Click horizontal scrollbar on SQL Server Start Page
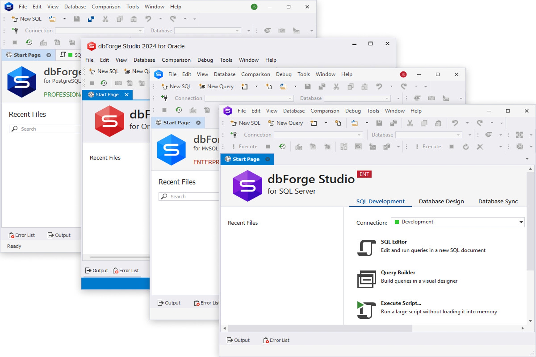Viewport: 536px width, 357px height. coord(320,328)
